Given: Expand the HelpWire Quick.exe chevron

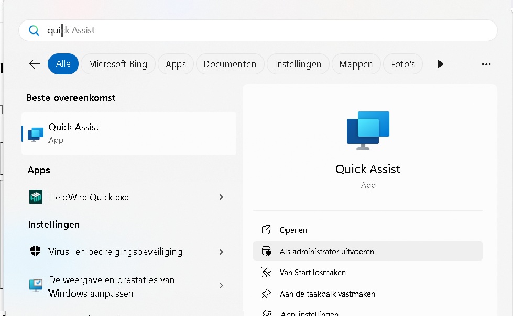Looking at the screenshot, I should tap(221, 197).
